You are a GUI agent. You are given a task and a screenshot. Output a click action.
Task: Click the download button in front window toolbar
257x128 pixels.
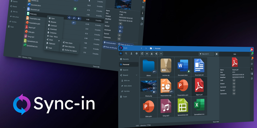[152, 53]
